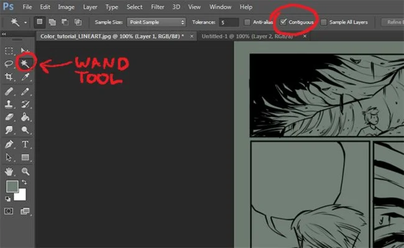The height and width of the screenshot is (248, 404).
Task: Select the Path Selection tool
Action: [9, 157]
